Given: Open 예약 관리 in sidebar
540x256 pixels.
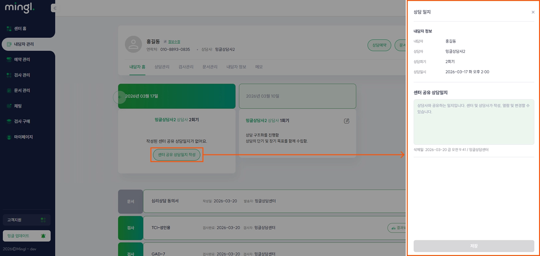Looking at the screenshot, I should tap(22, 60).
